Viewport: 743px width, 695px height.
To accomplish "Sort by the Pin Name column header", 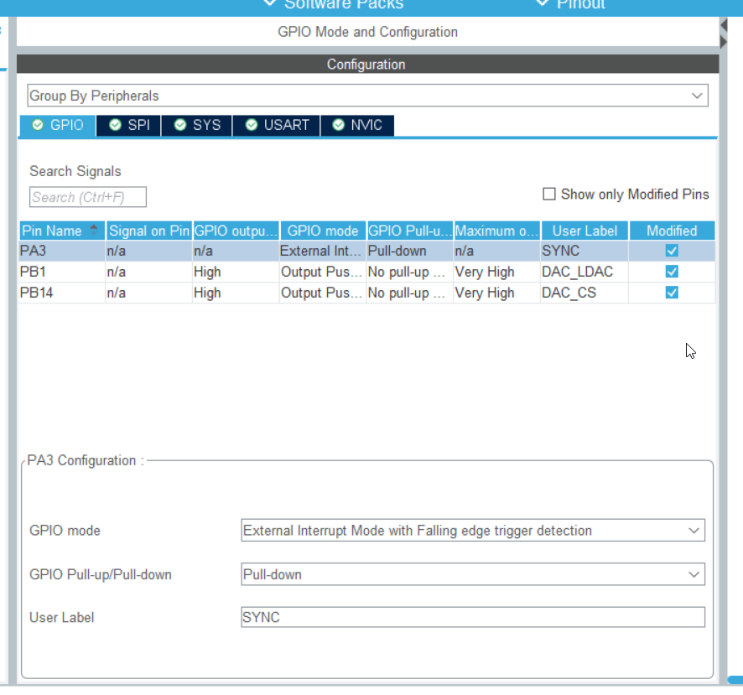I will pos(62,231).
